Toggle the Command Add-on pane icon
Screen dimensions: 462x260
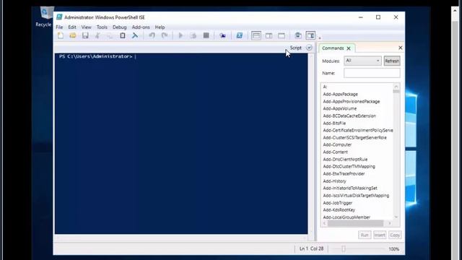310,35
